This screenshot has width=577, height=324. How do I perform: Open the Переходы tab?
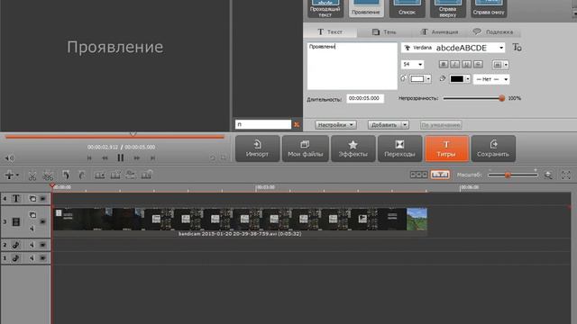pos(400,148)
